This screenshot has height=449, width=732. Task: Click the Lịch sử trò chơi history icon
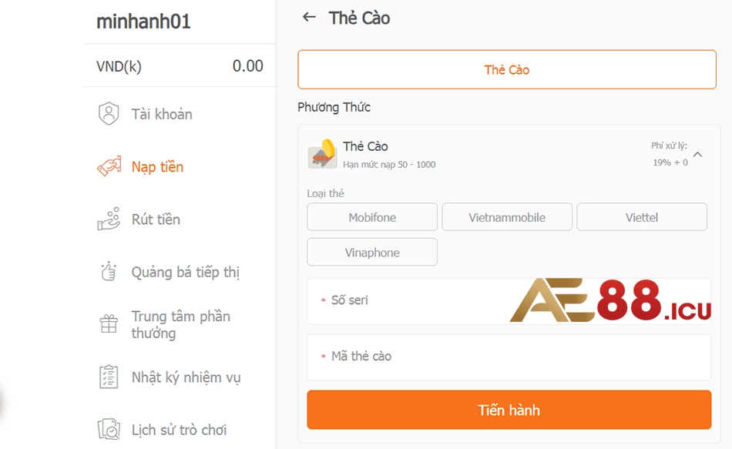click(109, 430)
